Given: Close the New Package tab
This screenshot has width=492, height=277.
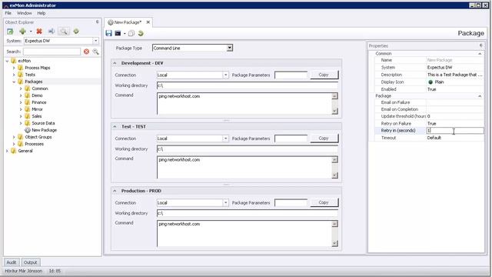Looking at the screenshot, I should pos(148,22).
